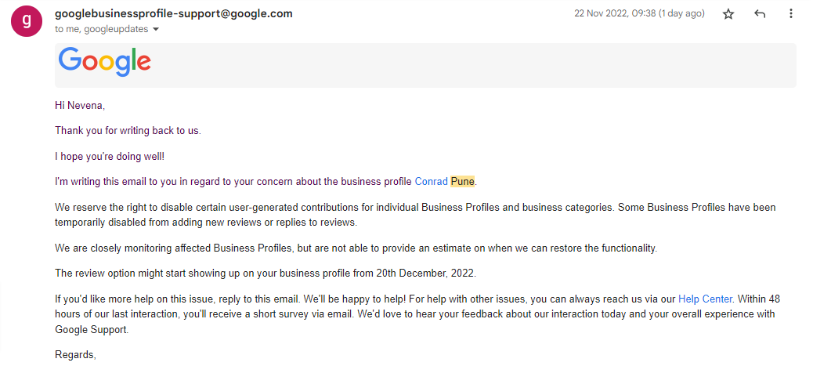Viewport: 813px width, 366px height.
Task: Click the googlebusinessprofile-support sender address
Action: [x=174, y=14]
